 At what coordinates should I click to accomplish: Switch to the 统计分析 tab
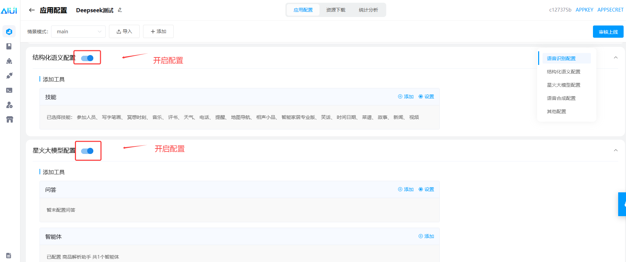click(x=368, y=10)
